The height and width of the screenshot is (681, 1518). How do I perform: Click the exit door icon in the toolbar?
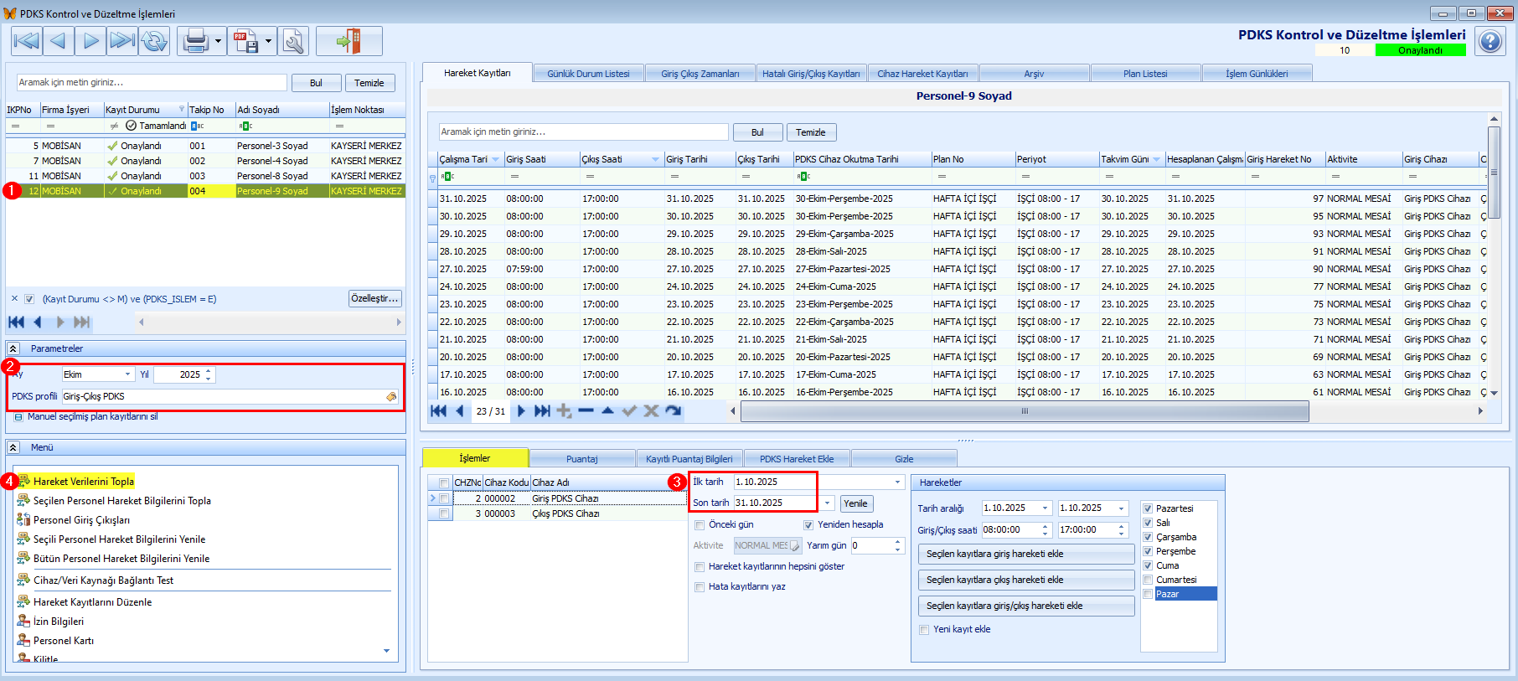[x=349, y=40]
